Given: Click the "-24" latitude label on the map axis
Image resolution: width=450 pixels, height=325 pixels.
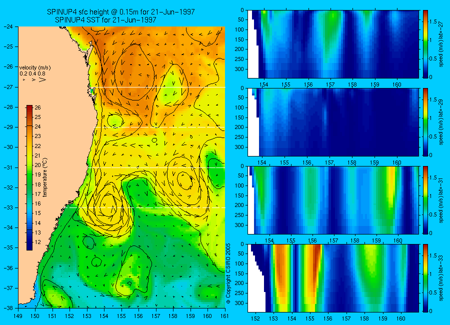Looking at the screenshot, I should (8, 26).
